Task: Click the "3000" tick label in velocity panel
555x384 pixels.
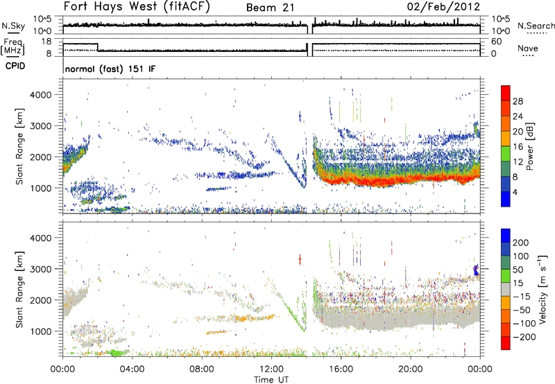Action: (x=41, y=269)
